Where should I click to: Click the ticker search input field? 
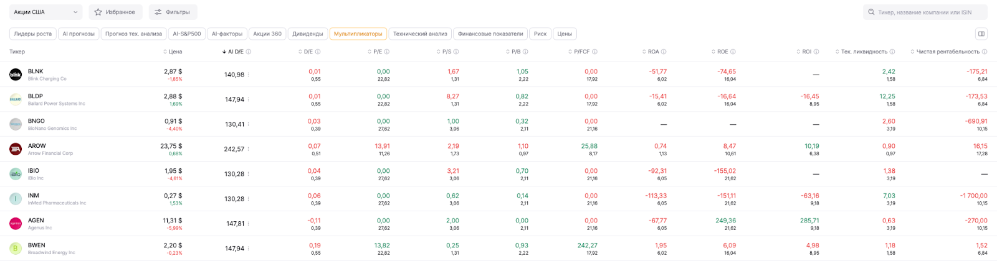[928, 12]
